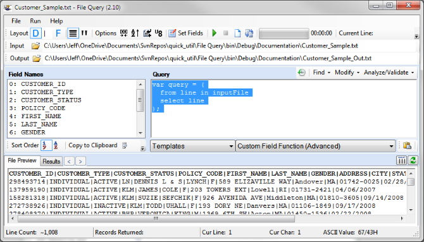
Task: Click the preview horizontal scrollbar thumb
Action: pos(156,219)
